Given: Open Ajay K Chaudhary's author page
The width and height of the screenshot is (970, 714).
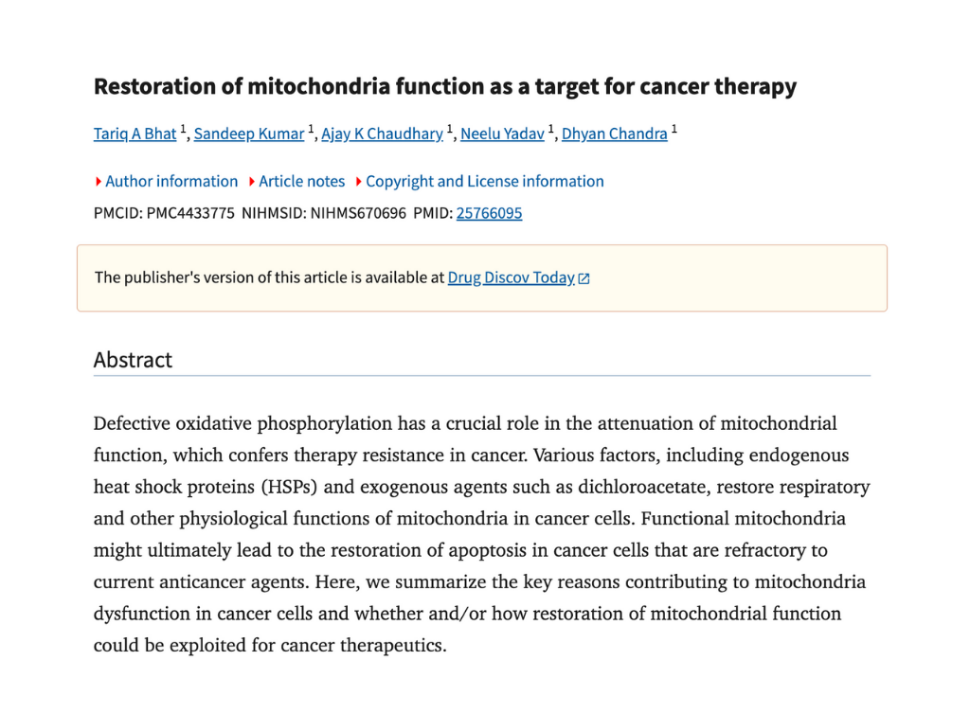Looking at the screenshot, I should [x=382, y=134].
